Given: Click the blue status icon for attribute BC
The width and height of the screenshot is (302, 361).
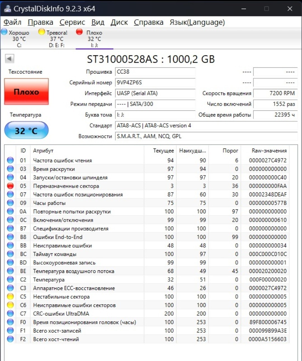Looking at the screenshot, I should 10,254.
